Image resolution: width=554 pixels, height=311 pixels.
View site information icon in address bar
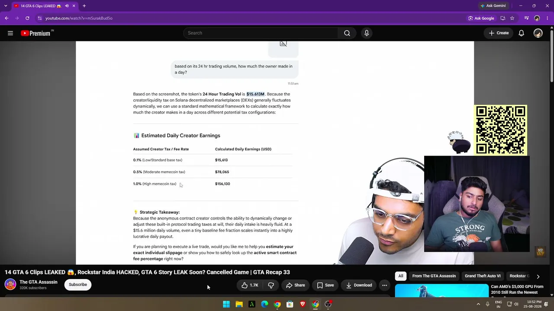[x=39, y=18]
